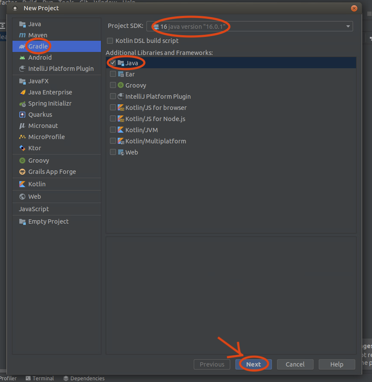The image size is (372, 382).
Task: Check the Kotlin/JVM checkbox
Action: pos(113,130)
